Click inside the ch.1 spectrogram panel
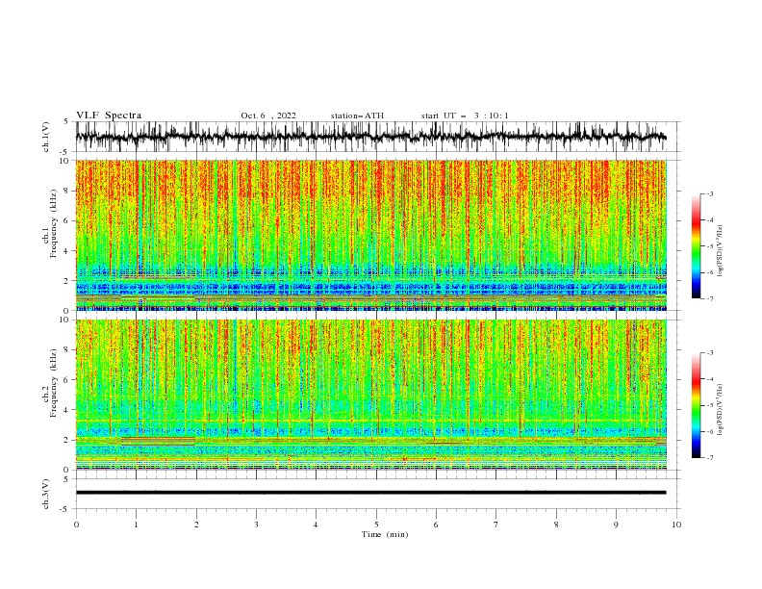The width and height of the screenshot is (762, 589). [x=370, y=235]
